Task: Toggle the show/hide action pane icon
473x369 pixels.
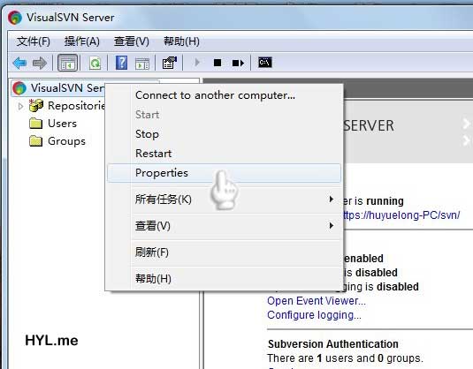Action: [142, 64]
